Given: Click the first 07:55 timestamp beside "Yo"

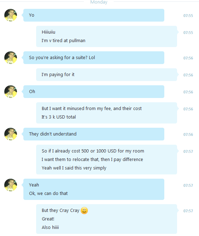Looking at the screenshot, I should tap(188, 16).
